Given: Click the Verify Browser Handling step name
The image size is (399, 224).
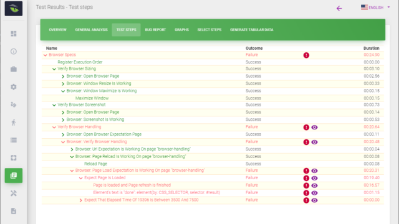Looking at the screenshot, I should pos(79,127).
